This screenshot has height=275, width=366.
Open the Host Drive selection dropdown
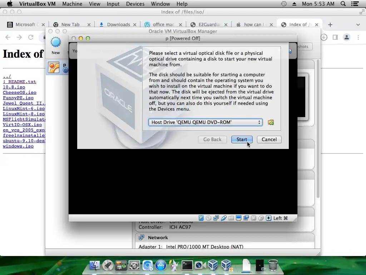206,122
